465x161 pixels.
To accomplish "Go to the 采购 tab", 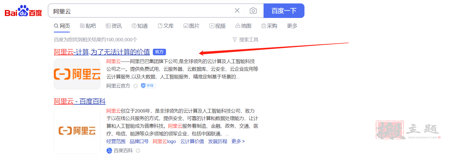I will tap(269, 26).
